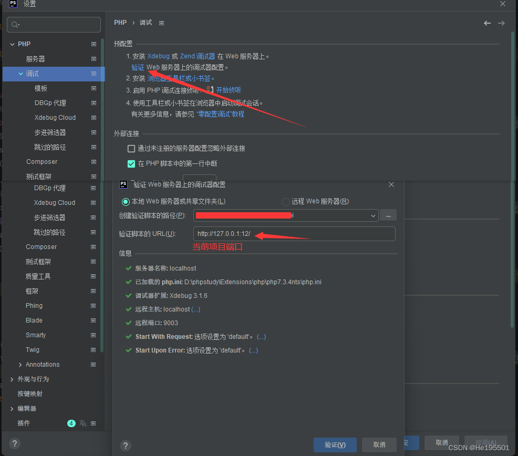Collapse the 调试 tree node
Screen dimensions: 518x456
(20, 74)
